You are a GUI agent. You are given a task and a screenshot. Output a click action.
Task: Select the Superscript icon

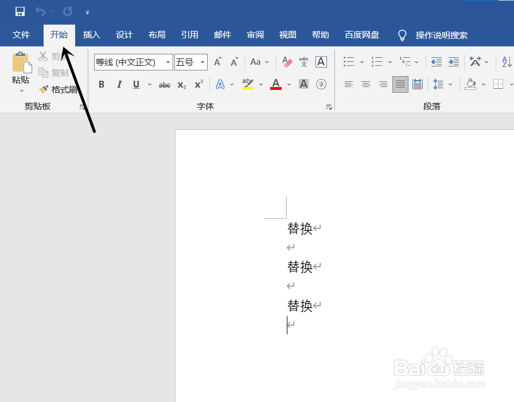[x=198, y=84]
